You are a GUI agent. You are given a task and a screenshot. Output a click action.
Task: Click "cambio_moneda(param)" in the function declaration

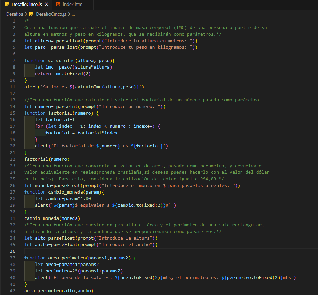(x=74, y=192)
